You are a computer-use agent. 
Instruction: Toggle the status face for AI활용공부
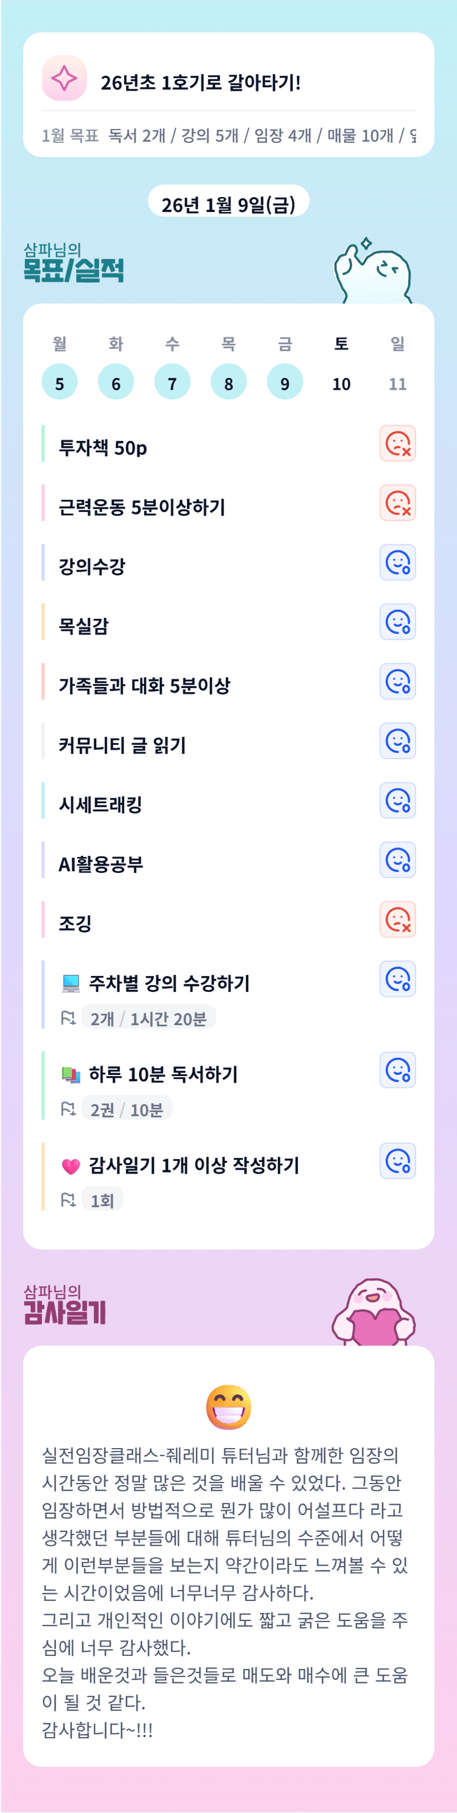pyautogui.click(x=397, y=860)
